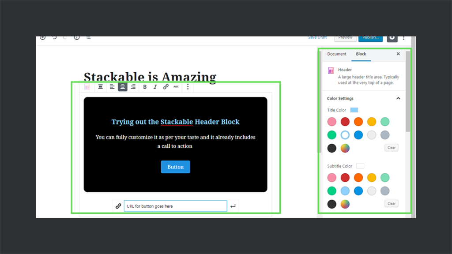Toggle the settings gear in top bar
Viewport: 452px width, 254px height.
(x=392, y=39)
